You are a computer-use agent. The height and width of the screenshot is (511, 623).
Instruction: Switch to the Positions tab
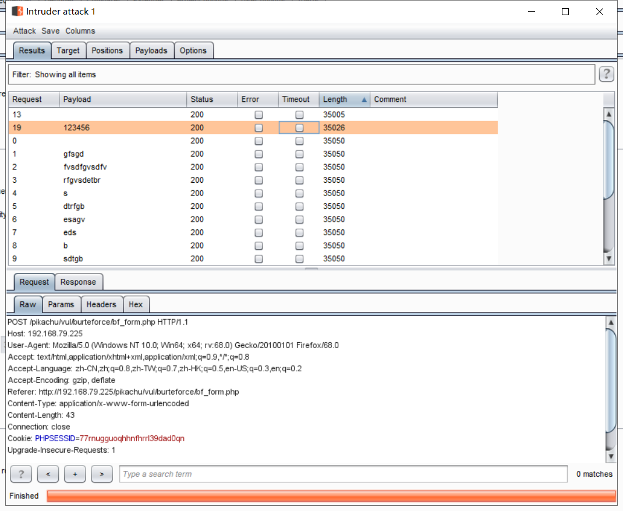(107, 51)
